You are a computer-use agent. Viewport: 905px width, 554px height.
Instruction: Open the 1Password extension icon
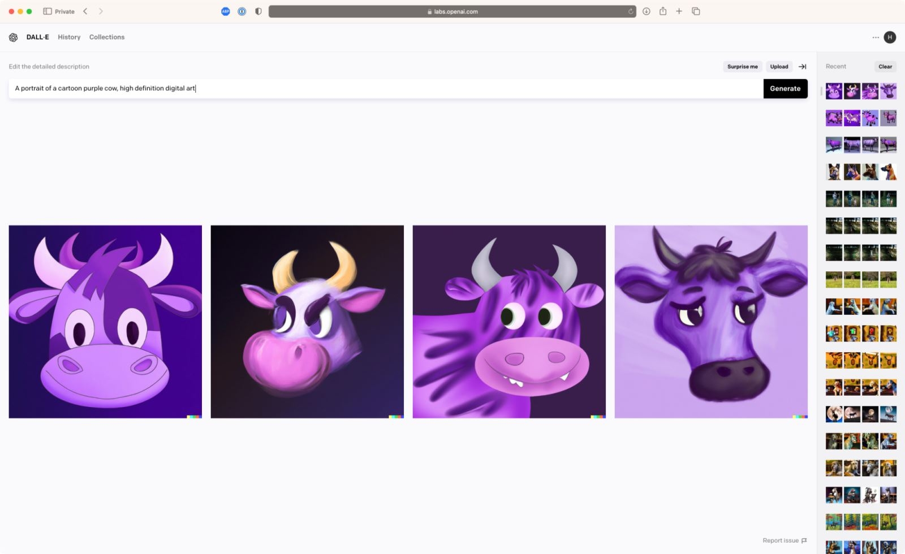tap(242, 11)
